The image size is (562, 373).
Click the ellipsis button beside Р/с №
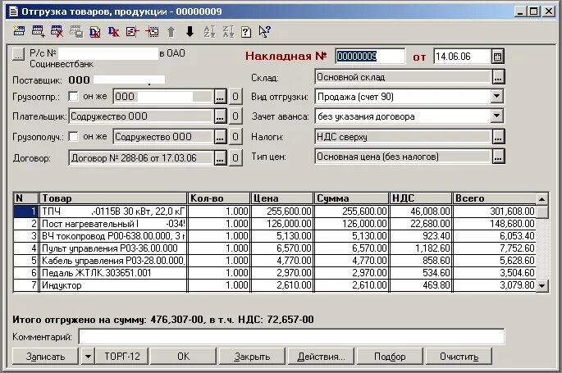pos(18,54)
